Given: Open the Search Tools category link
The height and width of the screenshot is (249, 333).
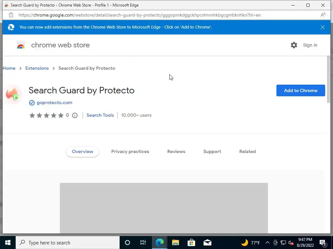Looking at the screenshot, I should tap(100, 115).
